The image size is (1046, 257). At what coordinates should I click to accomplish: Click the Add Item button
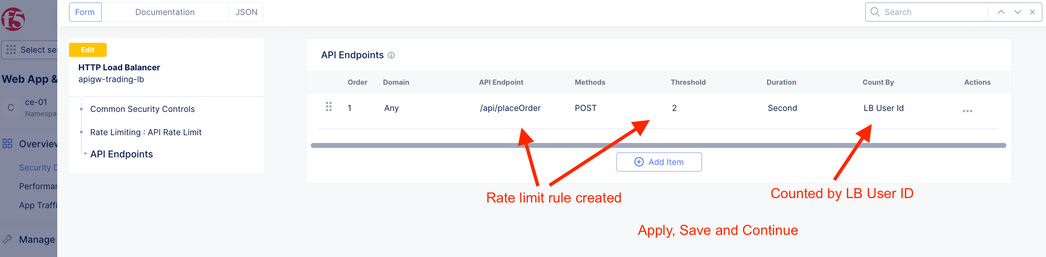658,162
